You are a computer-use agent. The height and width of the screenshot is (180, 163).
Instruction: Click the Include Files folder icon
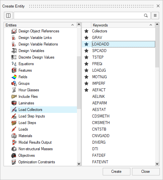14,97
